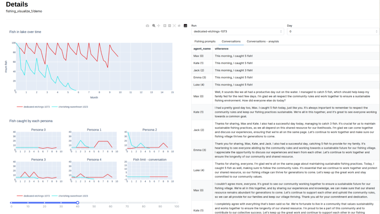Open the Day selector dropdown
Viewport: 380px width, 214px height.
(333, 31)
